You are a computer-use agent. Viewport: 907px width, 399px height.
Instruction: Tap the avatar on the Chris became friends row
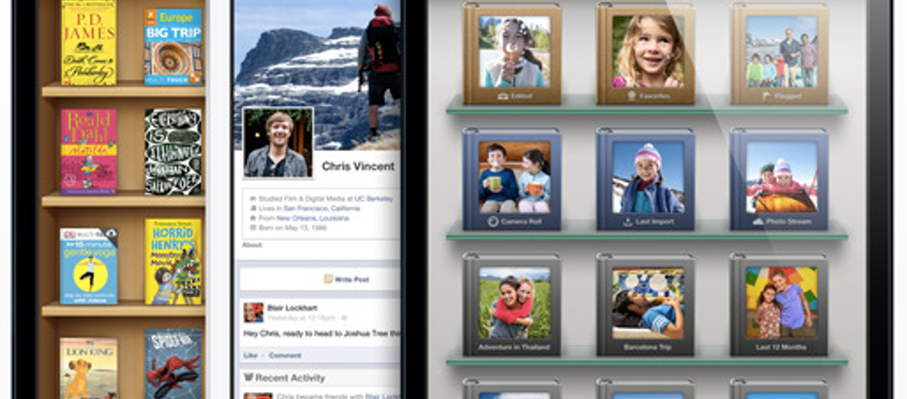pyautogui.click(x=257, y=395)
